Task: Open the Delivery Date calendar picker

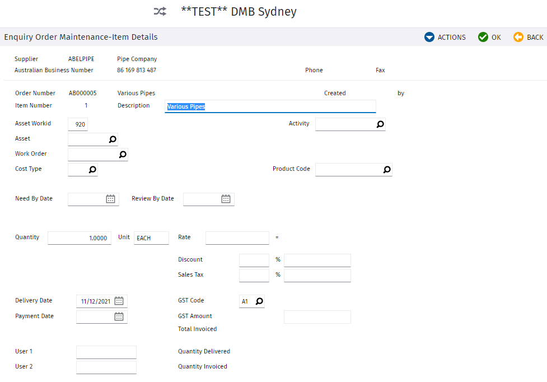Action: (x=119, y=301)
